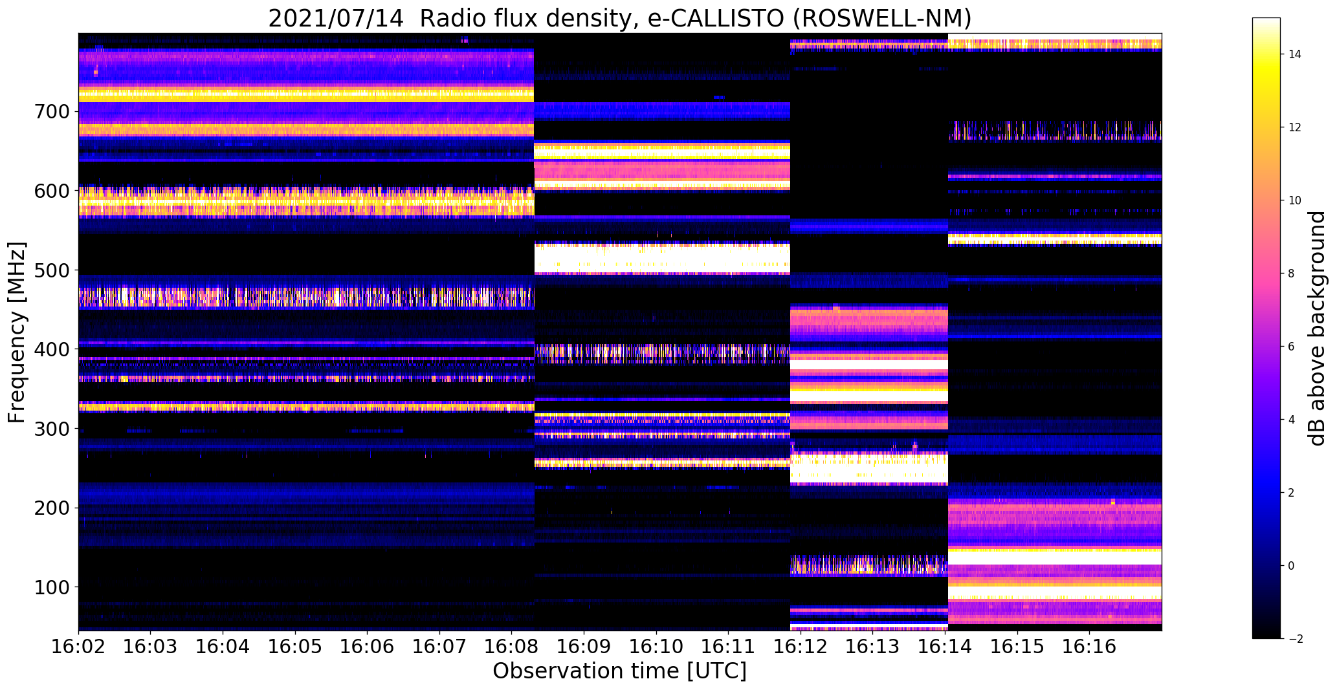Click the 200 frequency tick label

coord(50,508)
